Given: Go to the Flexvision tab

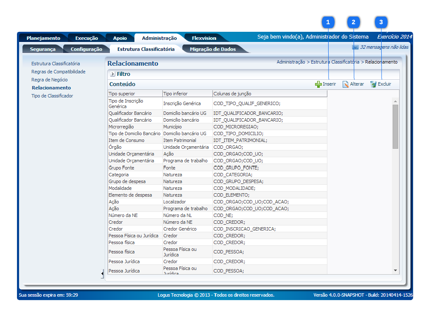Looking at the screenshot, I should (x=204, y=38).
